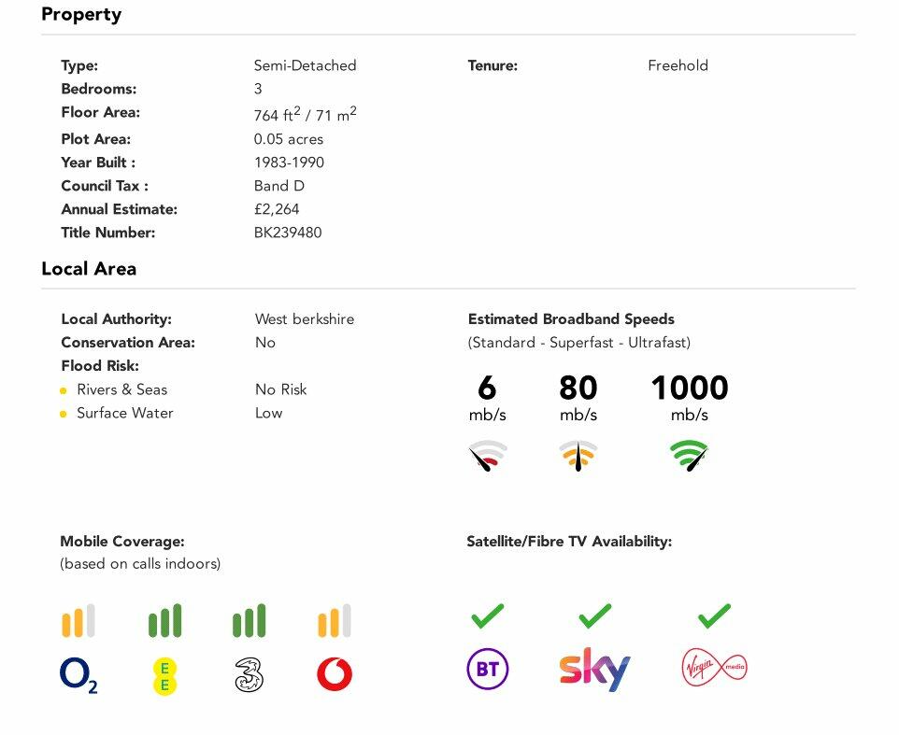Click the Property section heading
The width and height of the screenshot is (899, 735).
(81, 15)
